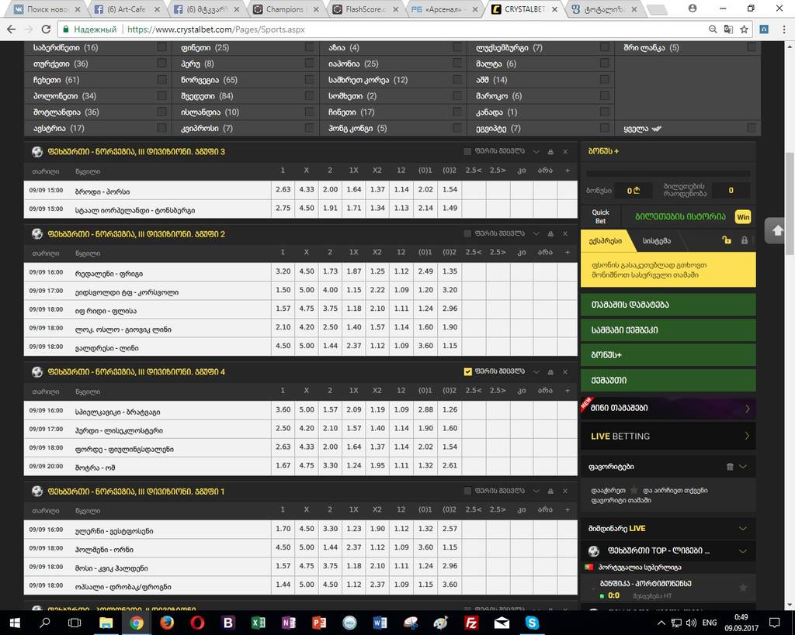Click the page vertical scrollbar thumb

pyautogui.click(x=790, y=204)
